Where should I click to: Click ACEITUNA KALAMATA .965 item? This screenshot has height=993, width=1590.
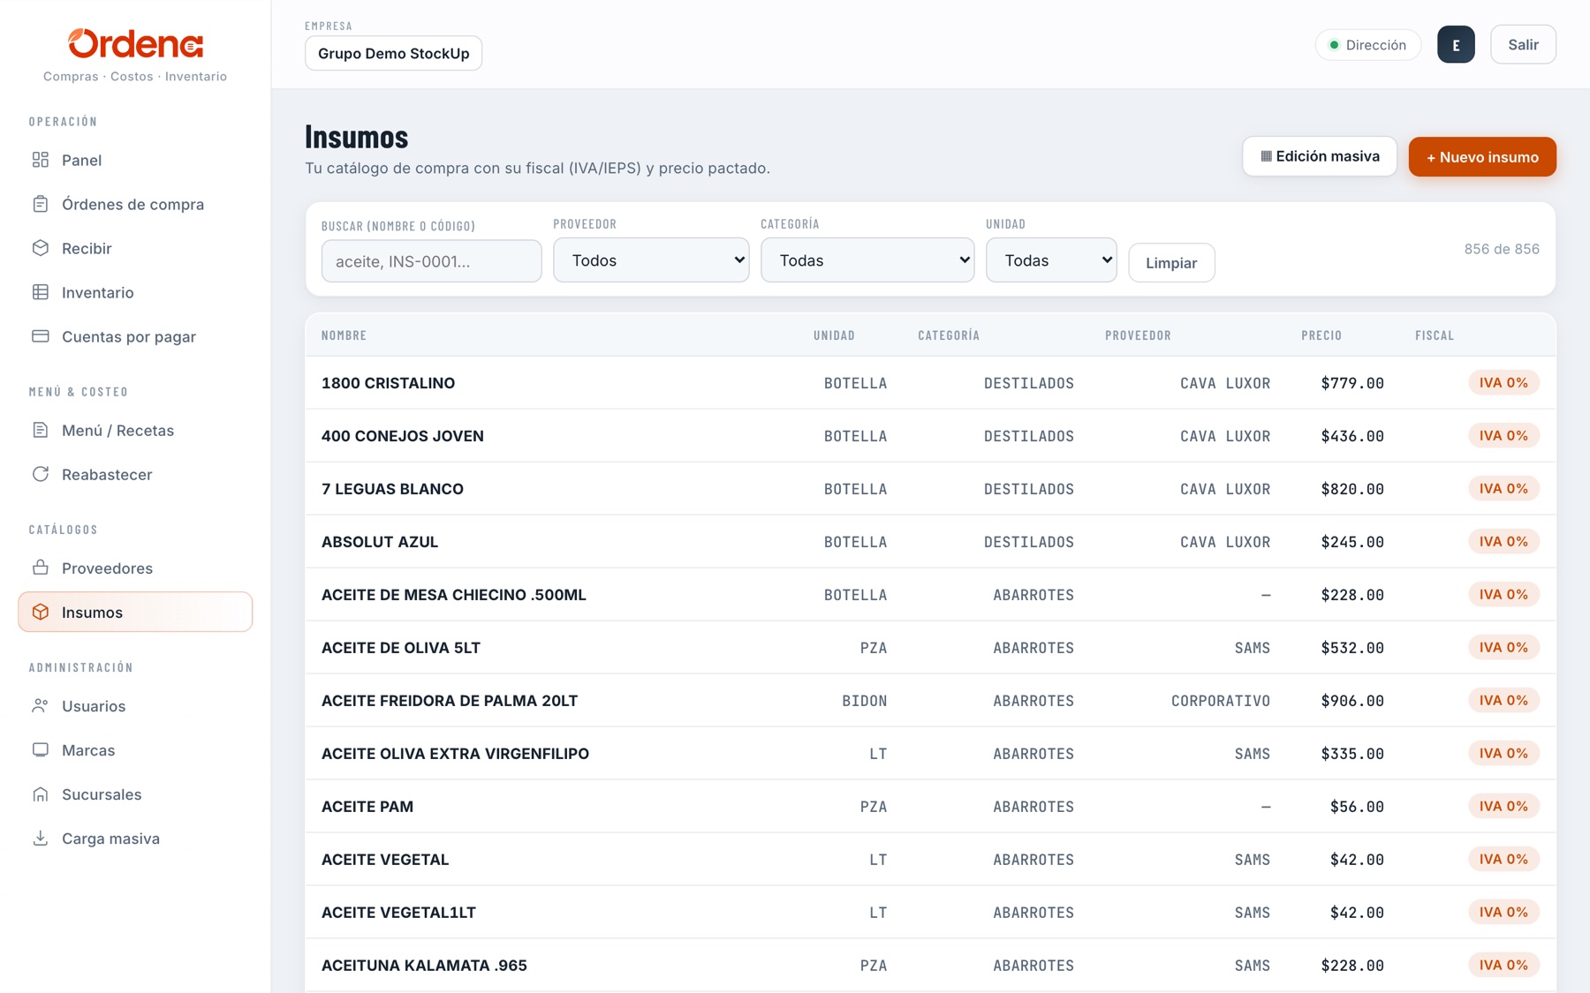[424, 966]
